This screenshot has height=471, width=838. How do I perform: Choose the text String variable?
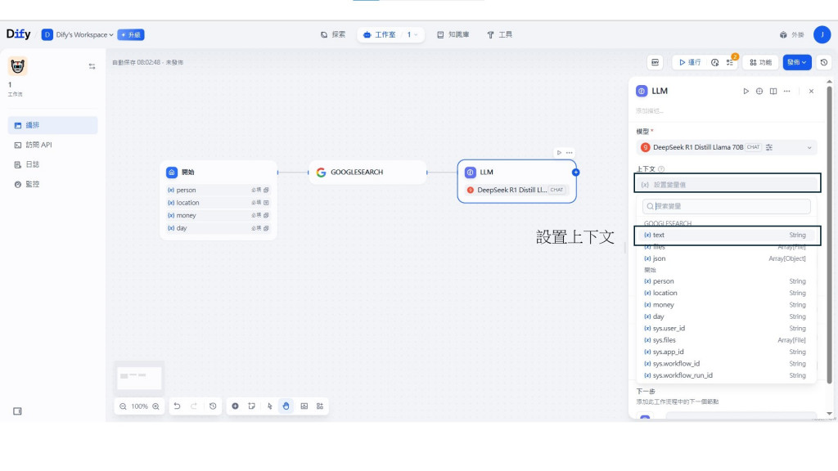coord(726,235)
